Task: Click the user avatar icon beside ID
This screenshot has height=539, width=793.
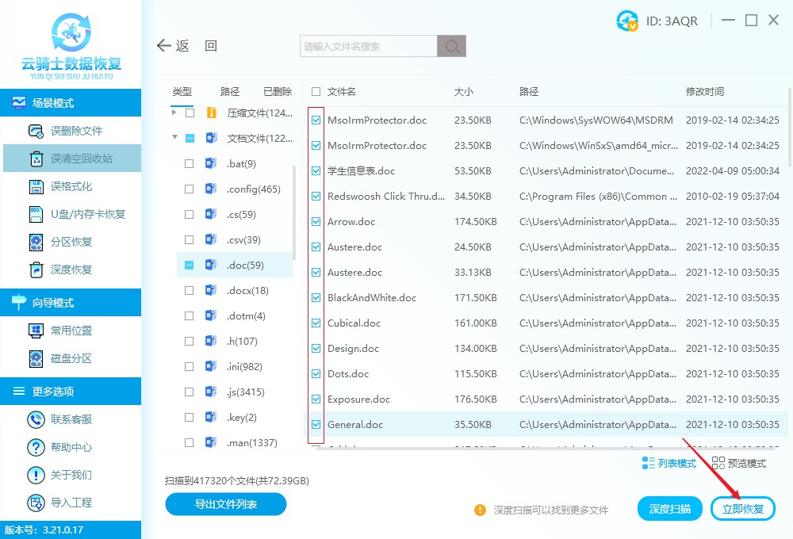Action: pyautogui.click(x=627, y=21)
